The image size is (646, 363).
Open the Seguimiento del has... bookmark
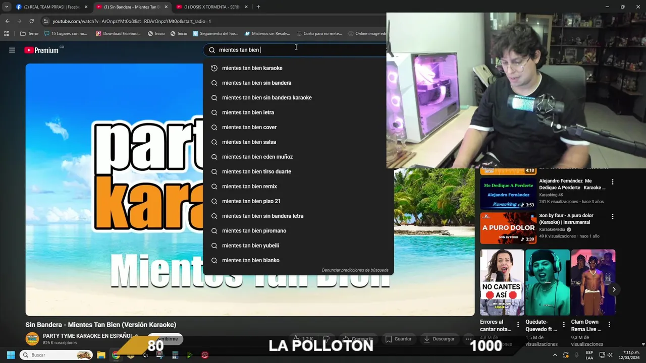[x=215, y=34]
